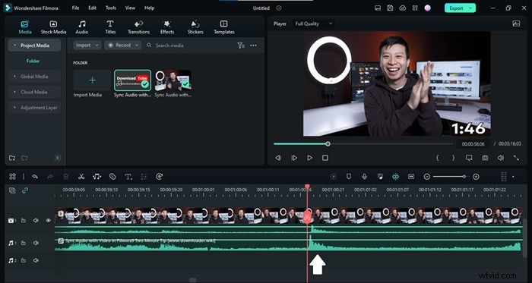The width and height of the screenshot is (532, 283).
Task: Click the play frame-by-frame button
Action: tap(294, 158)
